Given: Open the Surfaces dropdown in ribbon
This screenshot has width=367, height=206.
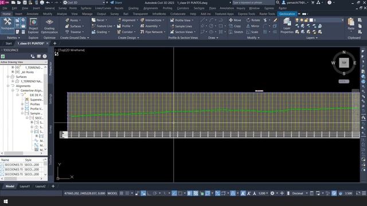Looking at the screenshot, I should tap(75, 26).
